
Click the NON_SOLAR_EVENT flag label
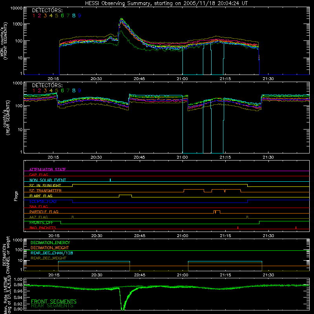(x=47, y=180)
